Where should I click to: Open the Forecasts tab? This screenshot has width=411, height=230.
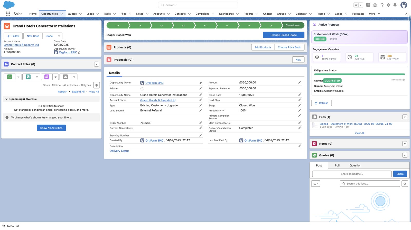[x=358, y=14]
